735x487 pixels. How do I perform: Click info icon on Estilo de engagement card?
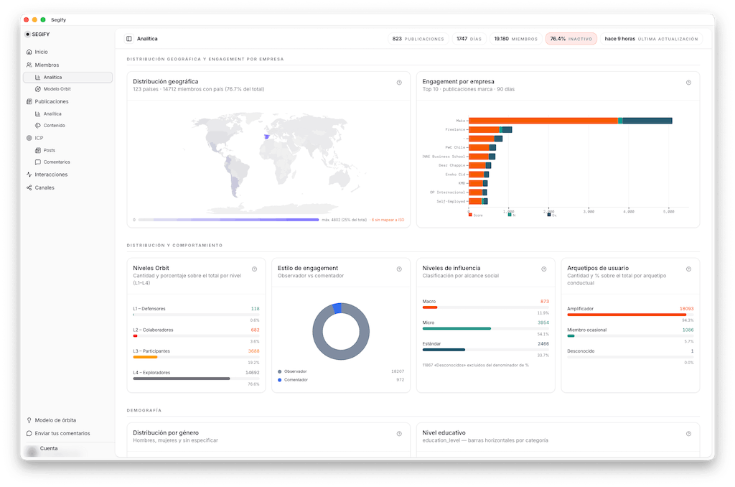[x=399, y=269]
